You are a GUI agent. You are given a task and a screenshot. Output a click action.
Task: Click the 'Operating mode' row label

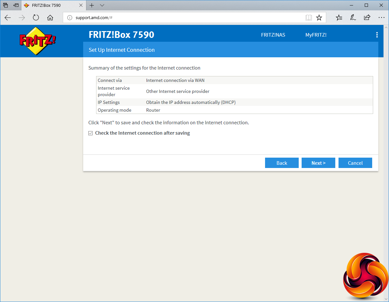[115, 110]
